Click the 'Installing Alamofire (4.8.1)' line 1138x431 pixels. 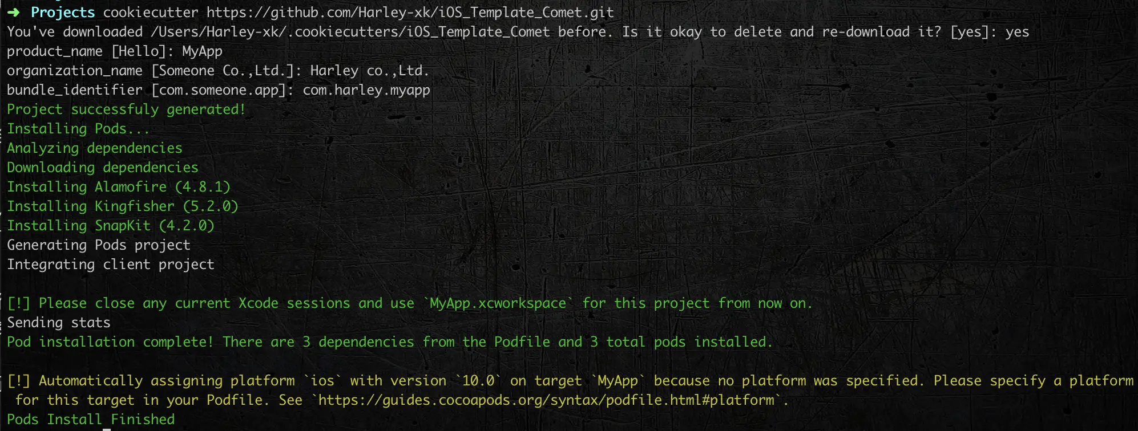(119, 187)
